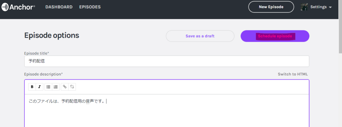
Task: Click the New Episode button
Action: pyautogui.click(x=271, y=7)
